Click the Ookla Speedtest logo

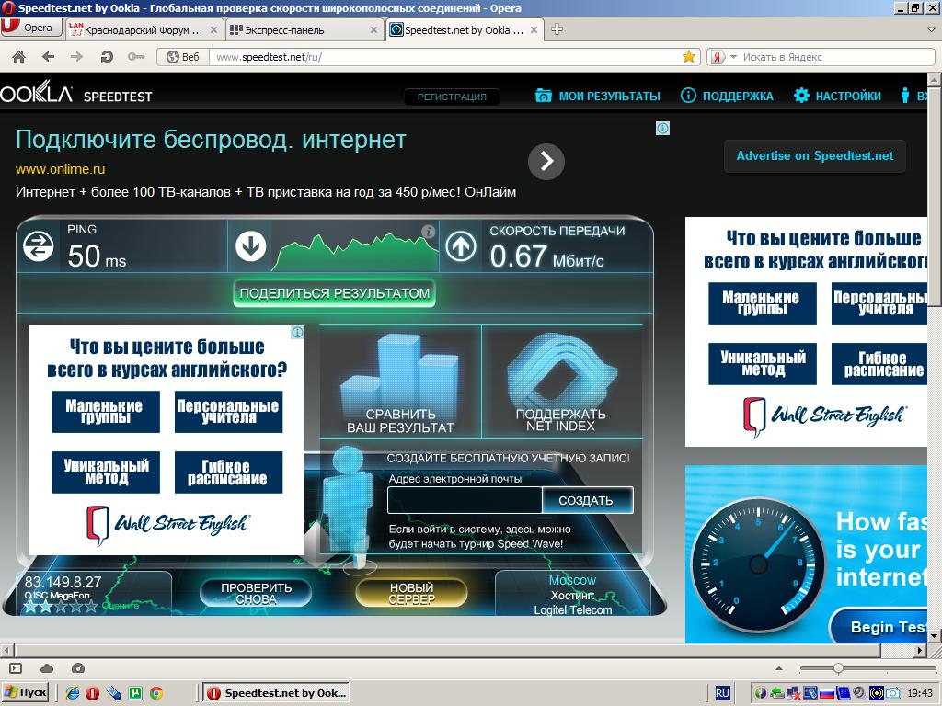click(75, 95)
